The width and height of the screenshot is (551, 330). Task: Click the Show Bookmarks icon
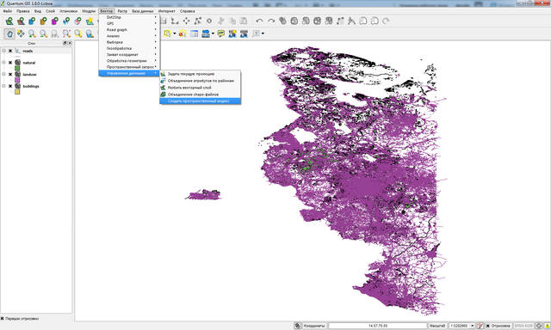[x=244, y=34]
